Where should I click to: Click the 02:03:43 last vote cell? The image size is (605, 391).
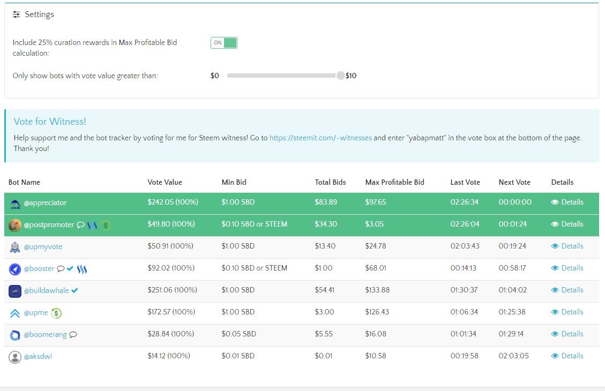coord(465,246)
